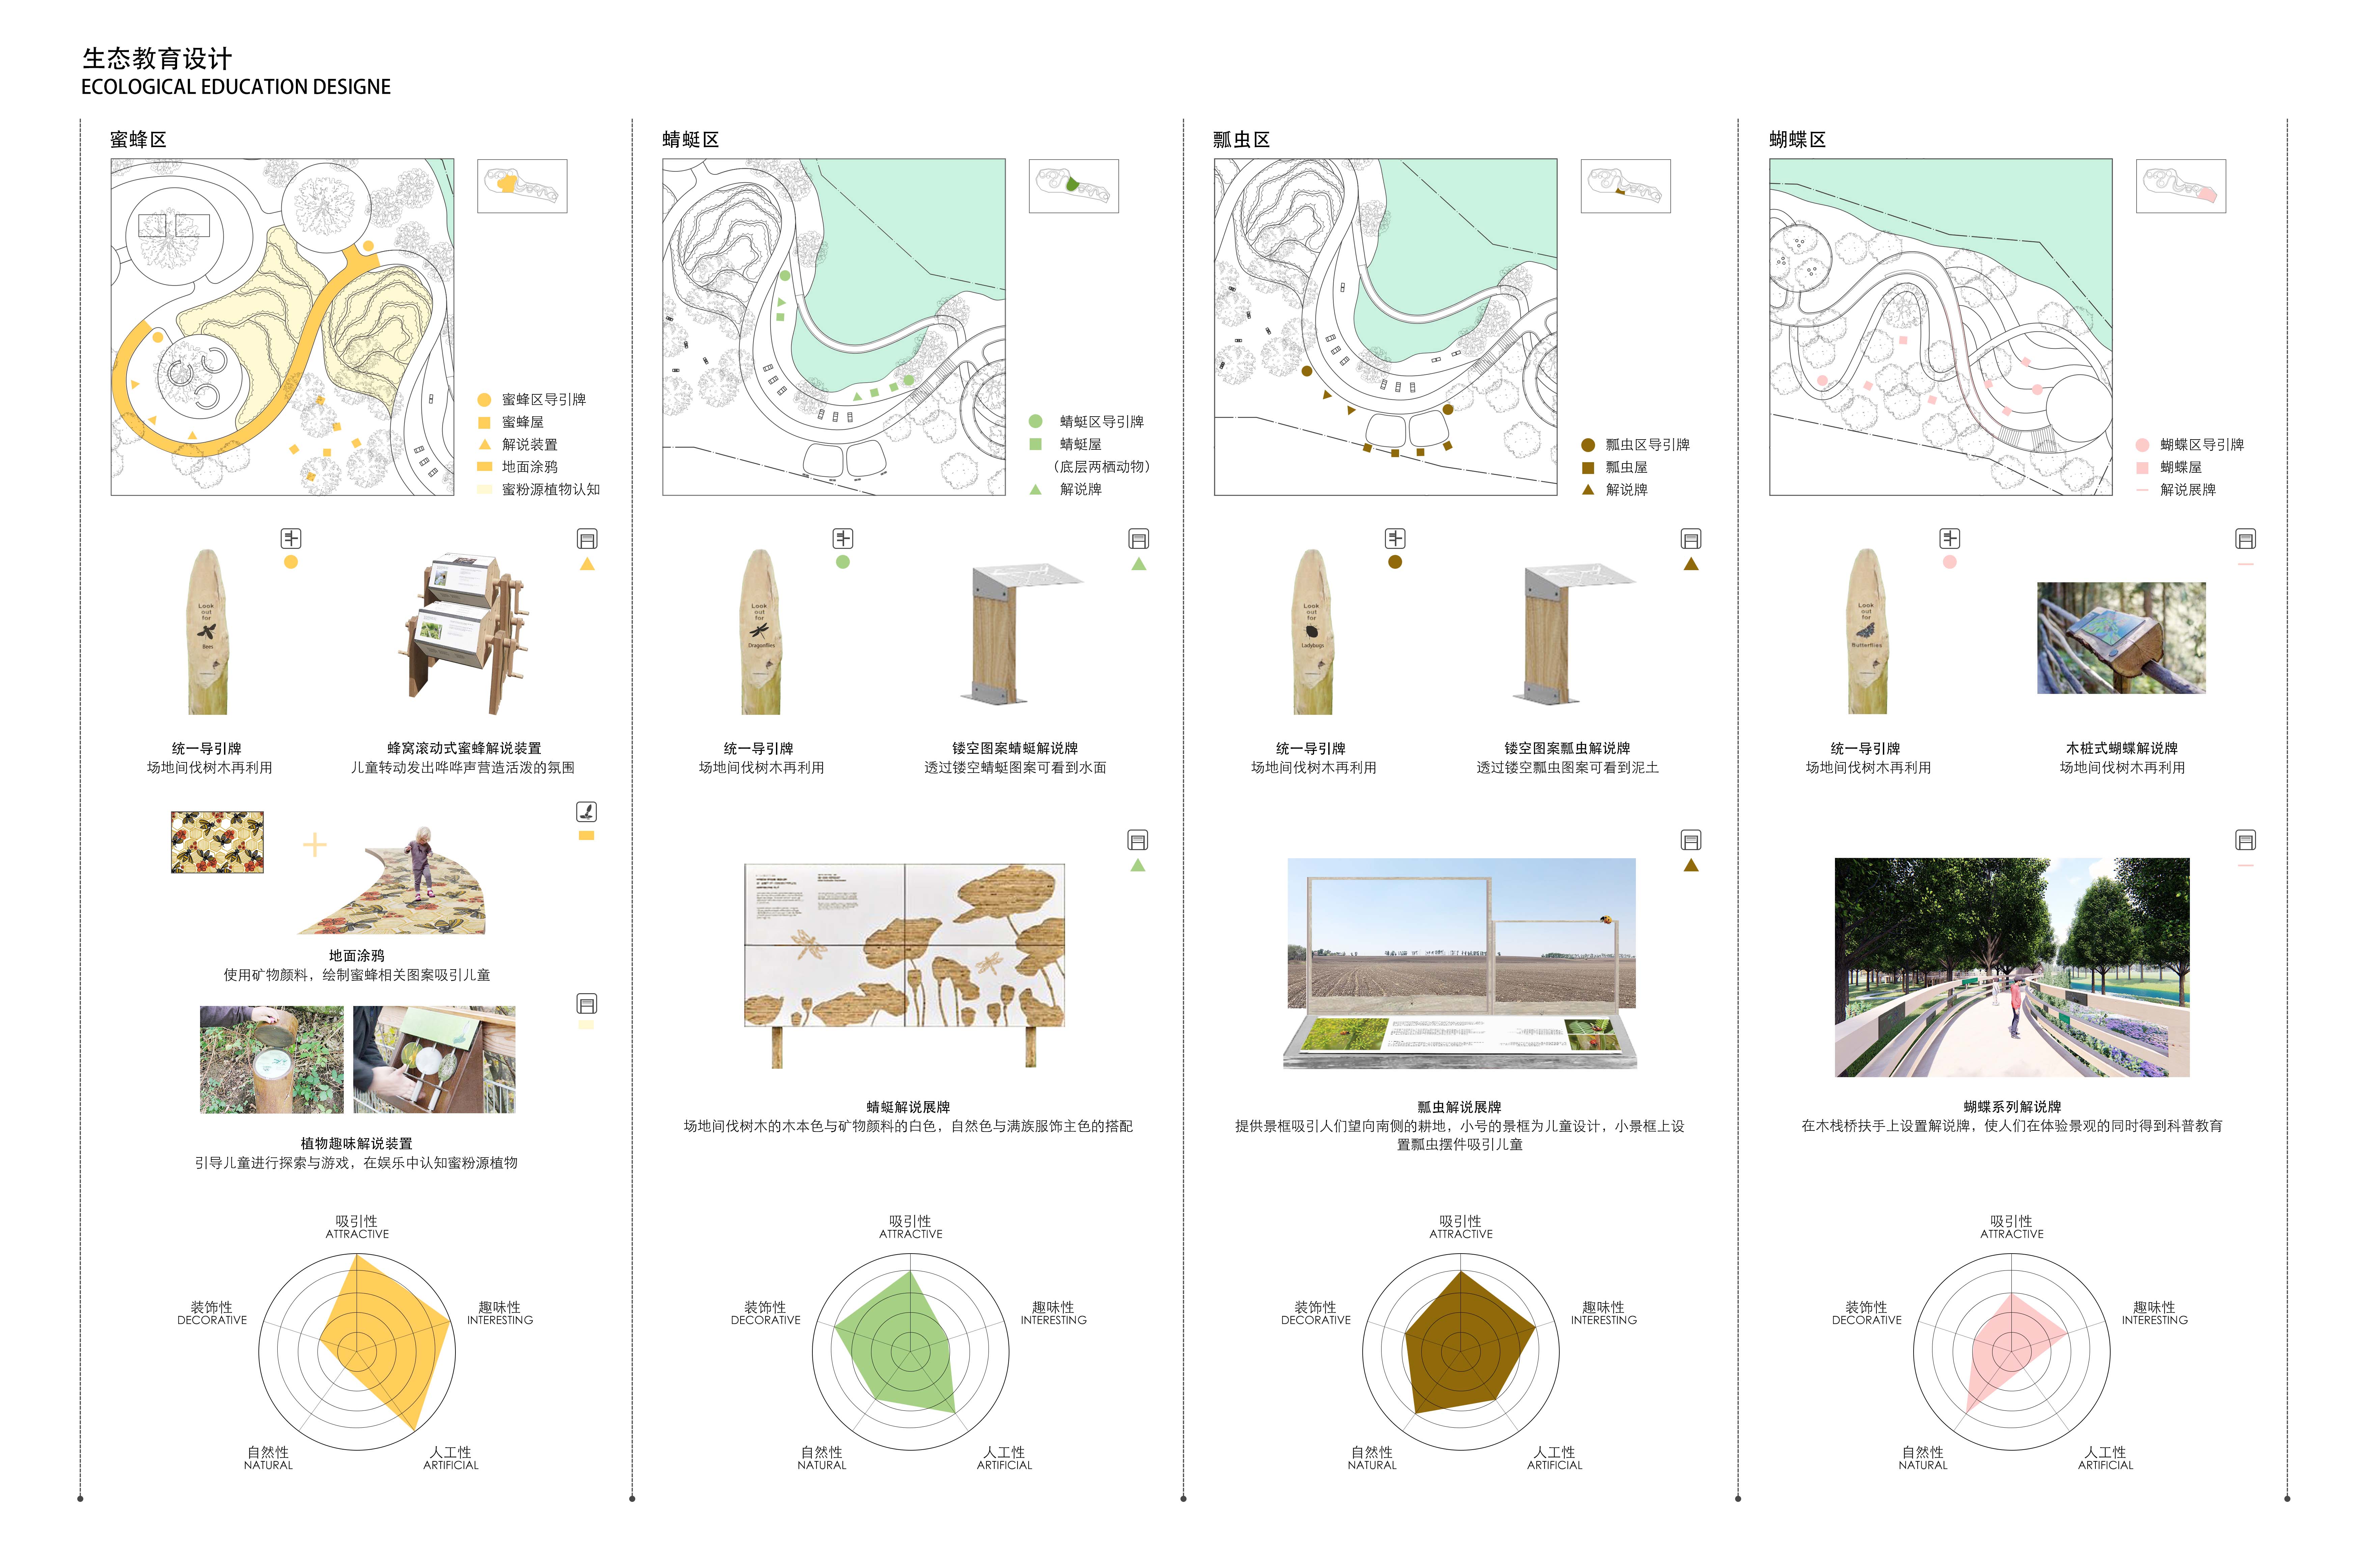
Task: Click the yellow bee zone radar chart
Action: 357,1352
